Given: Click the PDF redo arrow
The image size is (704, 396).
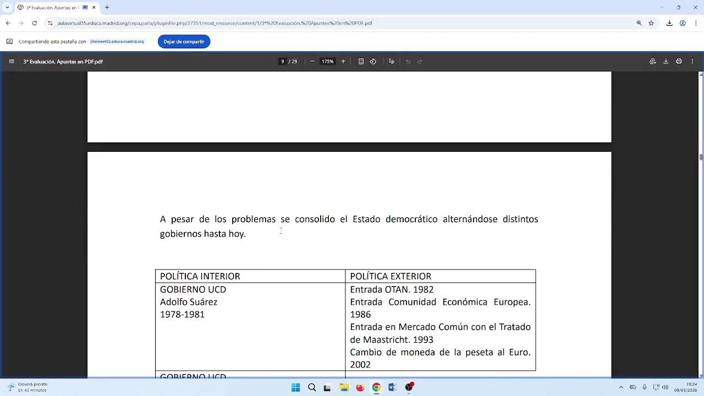Looking at the screenshot, I should tap(420, 62).
